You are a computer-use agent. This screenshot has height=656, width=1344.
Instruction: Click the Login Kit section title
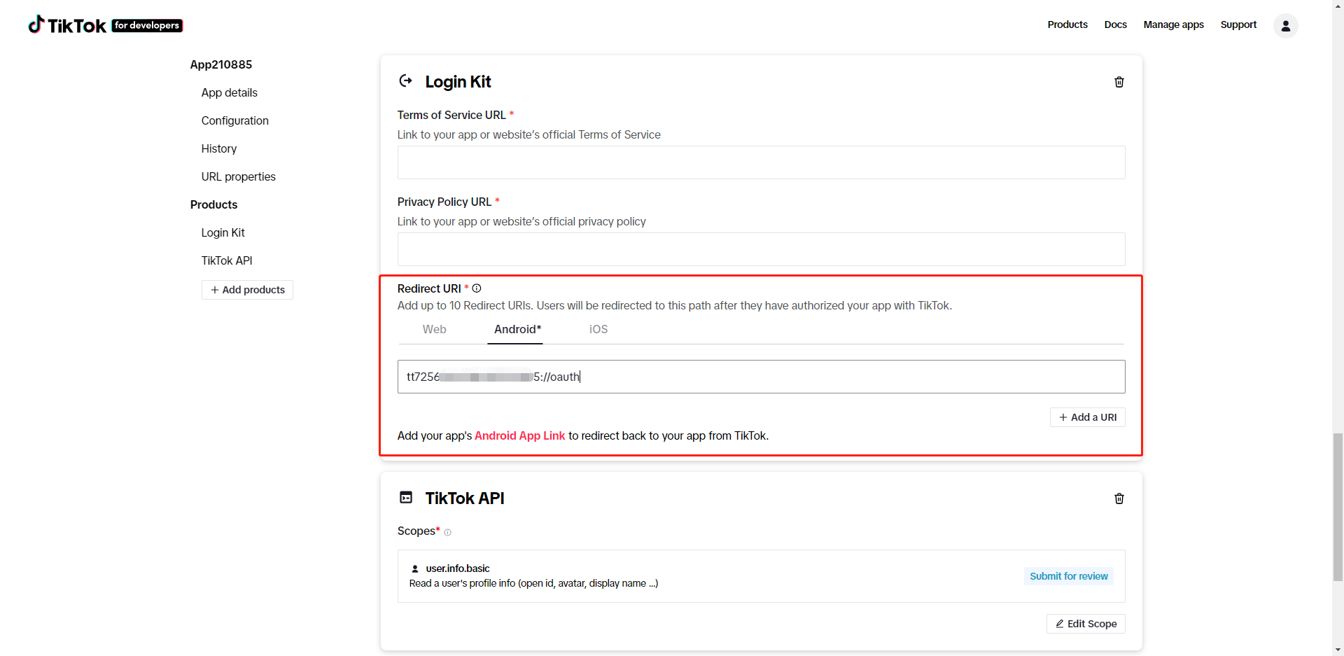[x=458, y=82]
